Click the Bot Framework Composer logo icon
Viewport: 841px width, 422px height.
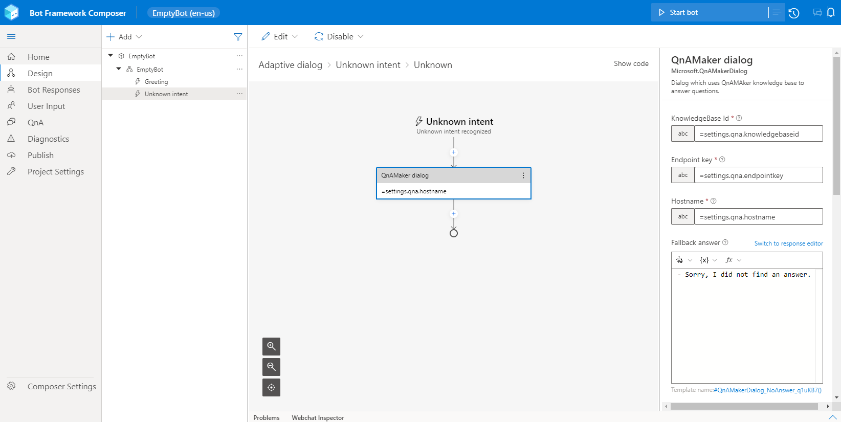coord(11,12)
